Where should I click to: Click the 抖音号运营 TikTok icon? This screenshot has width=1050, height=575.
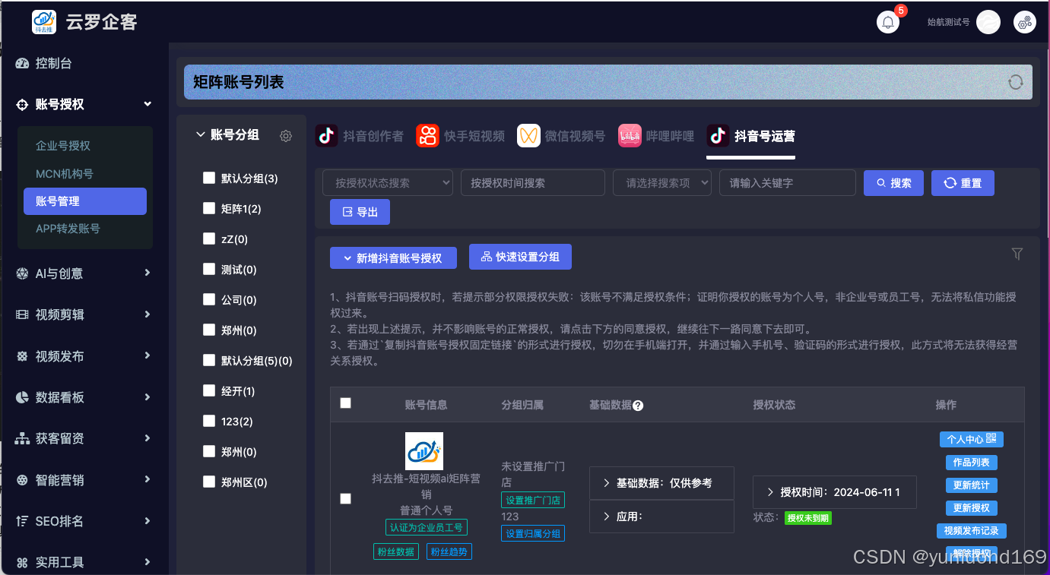718,136
